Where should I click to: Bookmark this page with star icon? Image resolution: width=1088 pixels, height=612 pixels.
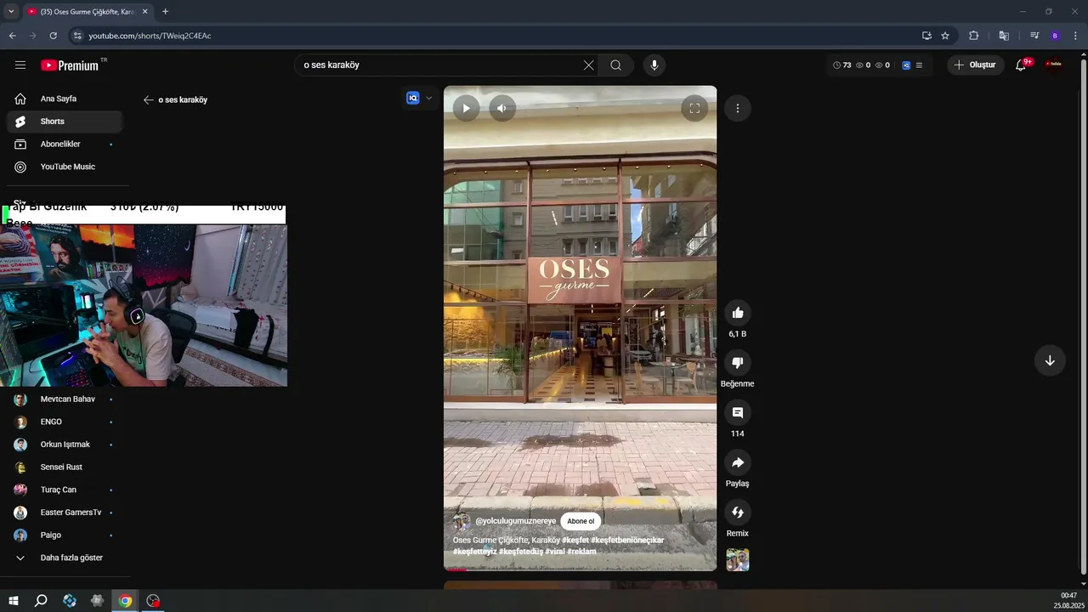[x=945, y=36]
